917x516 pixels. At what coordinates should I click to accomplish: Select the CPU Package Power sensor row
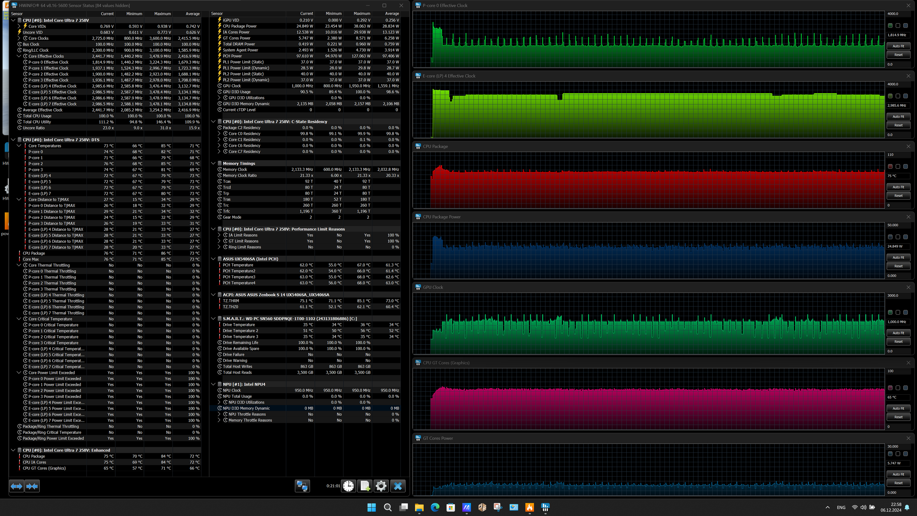240,26
